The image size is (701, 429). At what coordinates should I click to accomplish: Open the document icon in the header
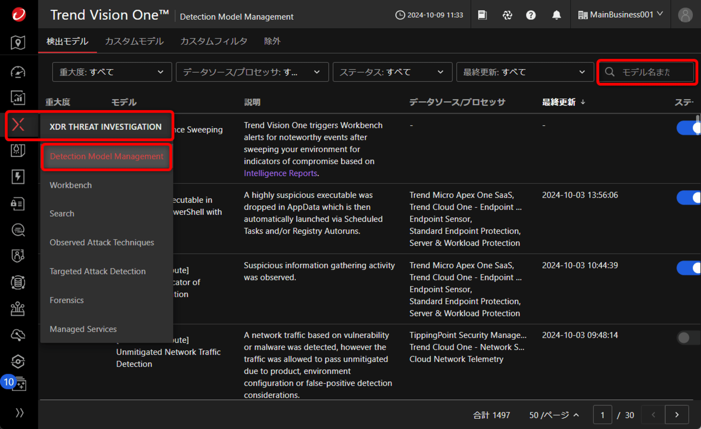pyautogui.click(x=482, y=15)
